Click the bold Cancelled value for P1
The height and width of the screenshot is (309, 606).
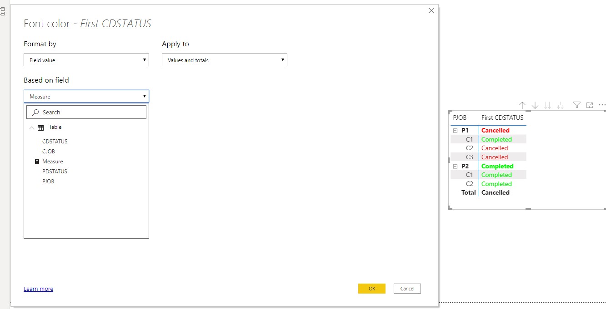point(496,130)
